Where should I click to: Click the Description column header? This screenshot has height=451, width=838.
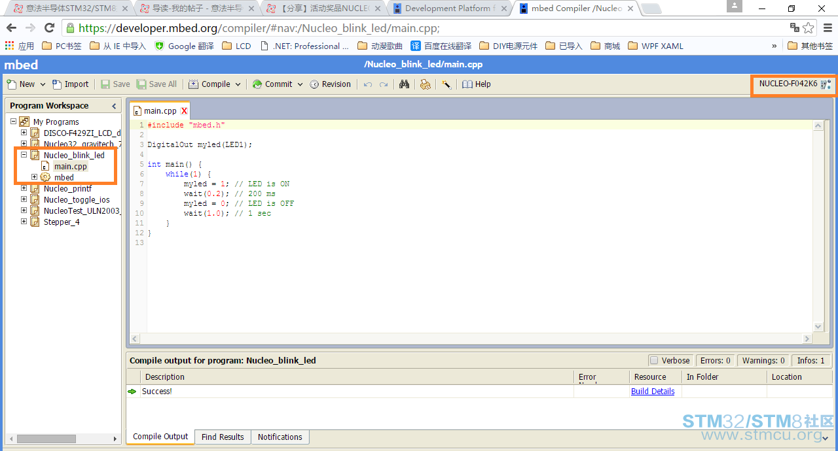(x=357, y=377)
